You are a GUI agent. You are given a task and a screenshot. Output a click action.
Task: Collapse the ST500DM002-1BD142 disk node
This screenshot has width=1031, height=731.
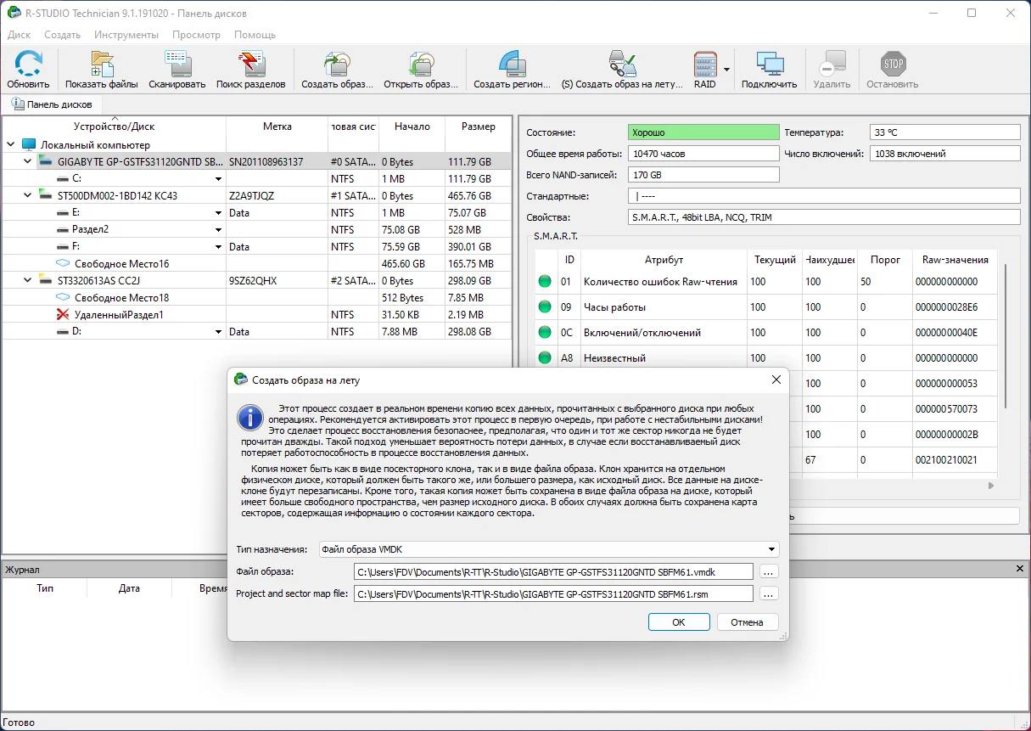(27, 195)
